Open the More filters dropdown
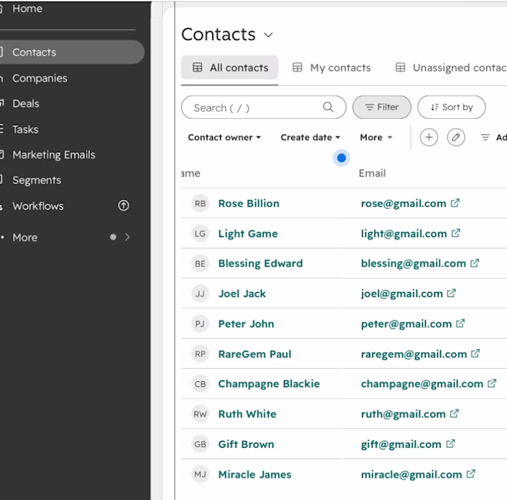The image size is (507, 500). coord(376,138)
